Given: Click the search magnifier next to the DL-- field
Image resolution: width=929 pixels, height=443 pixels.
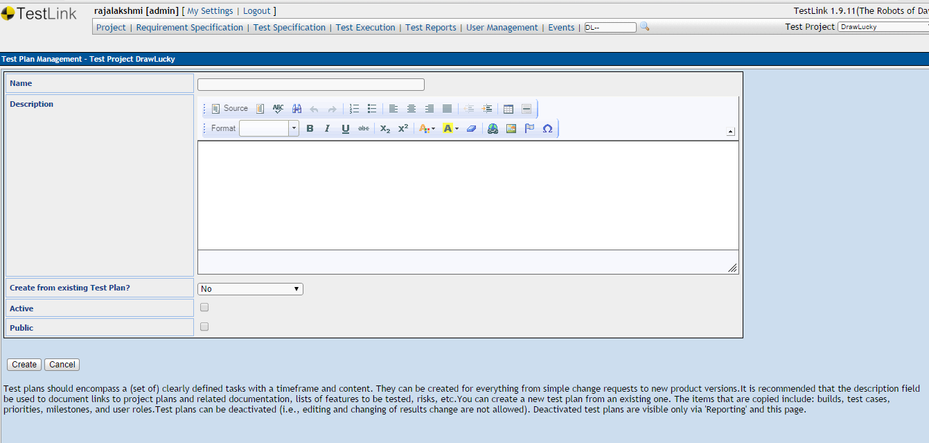Looking at the screenshot, I should point(644,25).
